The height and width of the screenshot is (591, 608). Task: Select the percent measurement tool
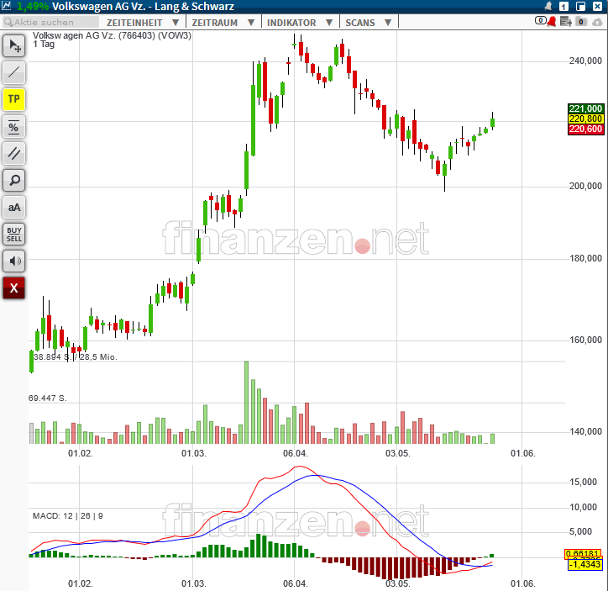click(x=14, y=126)
